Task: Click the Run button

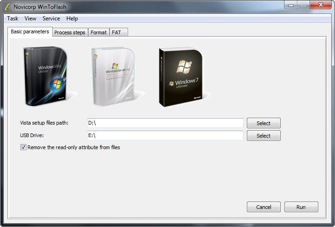Action: [x=301, y=207]
